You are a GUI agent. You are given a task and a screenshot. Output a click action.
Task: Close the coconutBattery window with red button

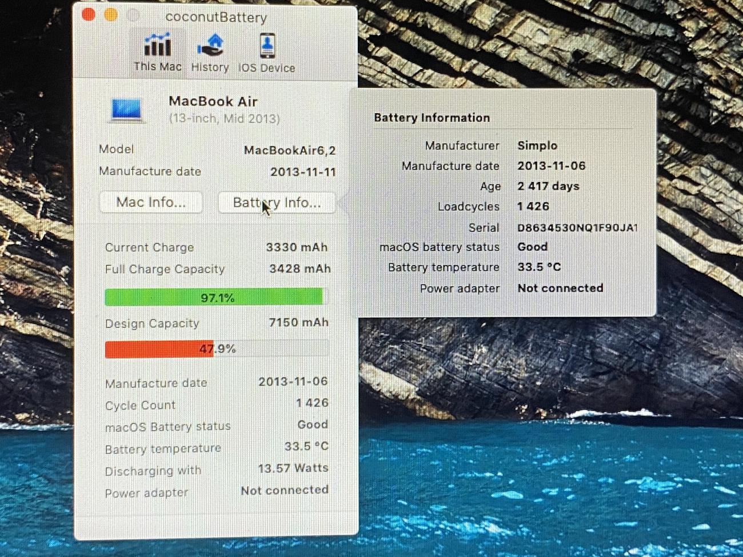(89, 15)
